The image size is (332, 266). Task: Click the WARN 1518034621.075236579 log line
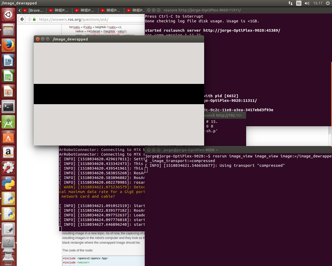(x=102, y=187)
